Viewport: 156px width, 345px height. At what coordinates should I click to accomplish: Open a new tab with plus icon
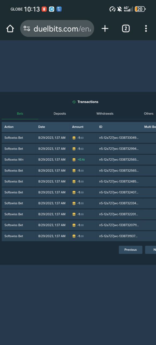[x=105, y=29]
